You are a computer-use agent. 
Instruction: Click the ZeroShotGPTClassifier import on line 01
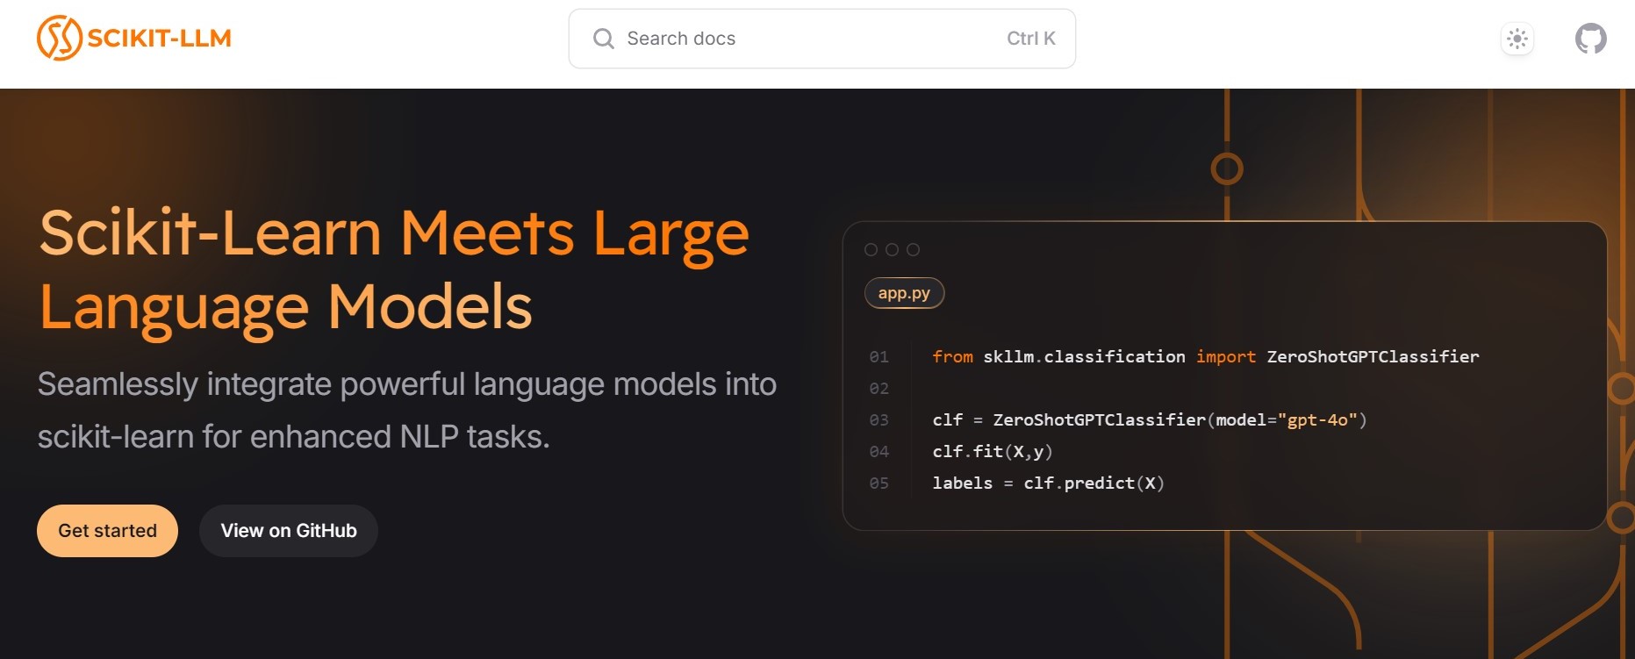click(1373, 357)
